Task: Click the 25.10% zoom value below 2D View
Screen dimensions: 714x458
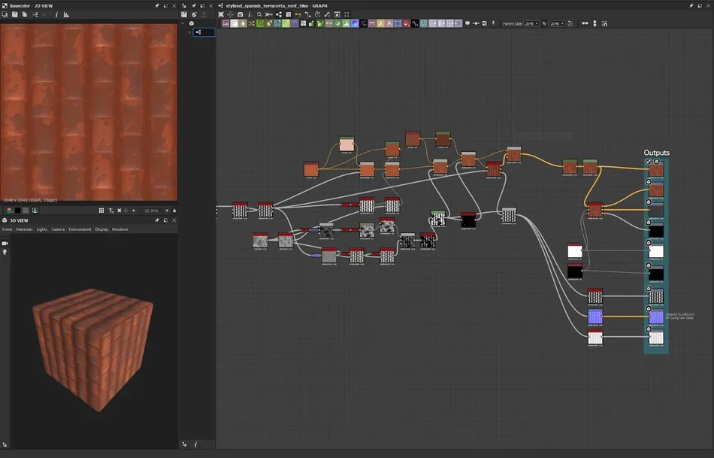Action: (151, 211)
